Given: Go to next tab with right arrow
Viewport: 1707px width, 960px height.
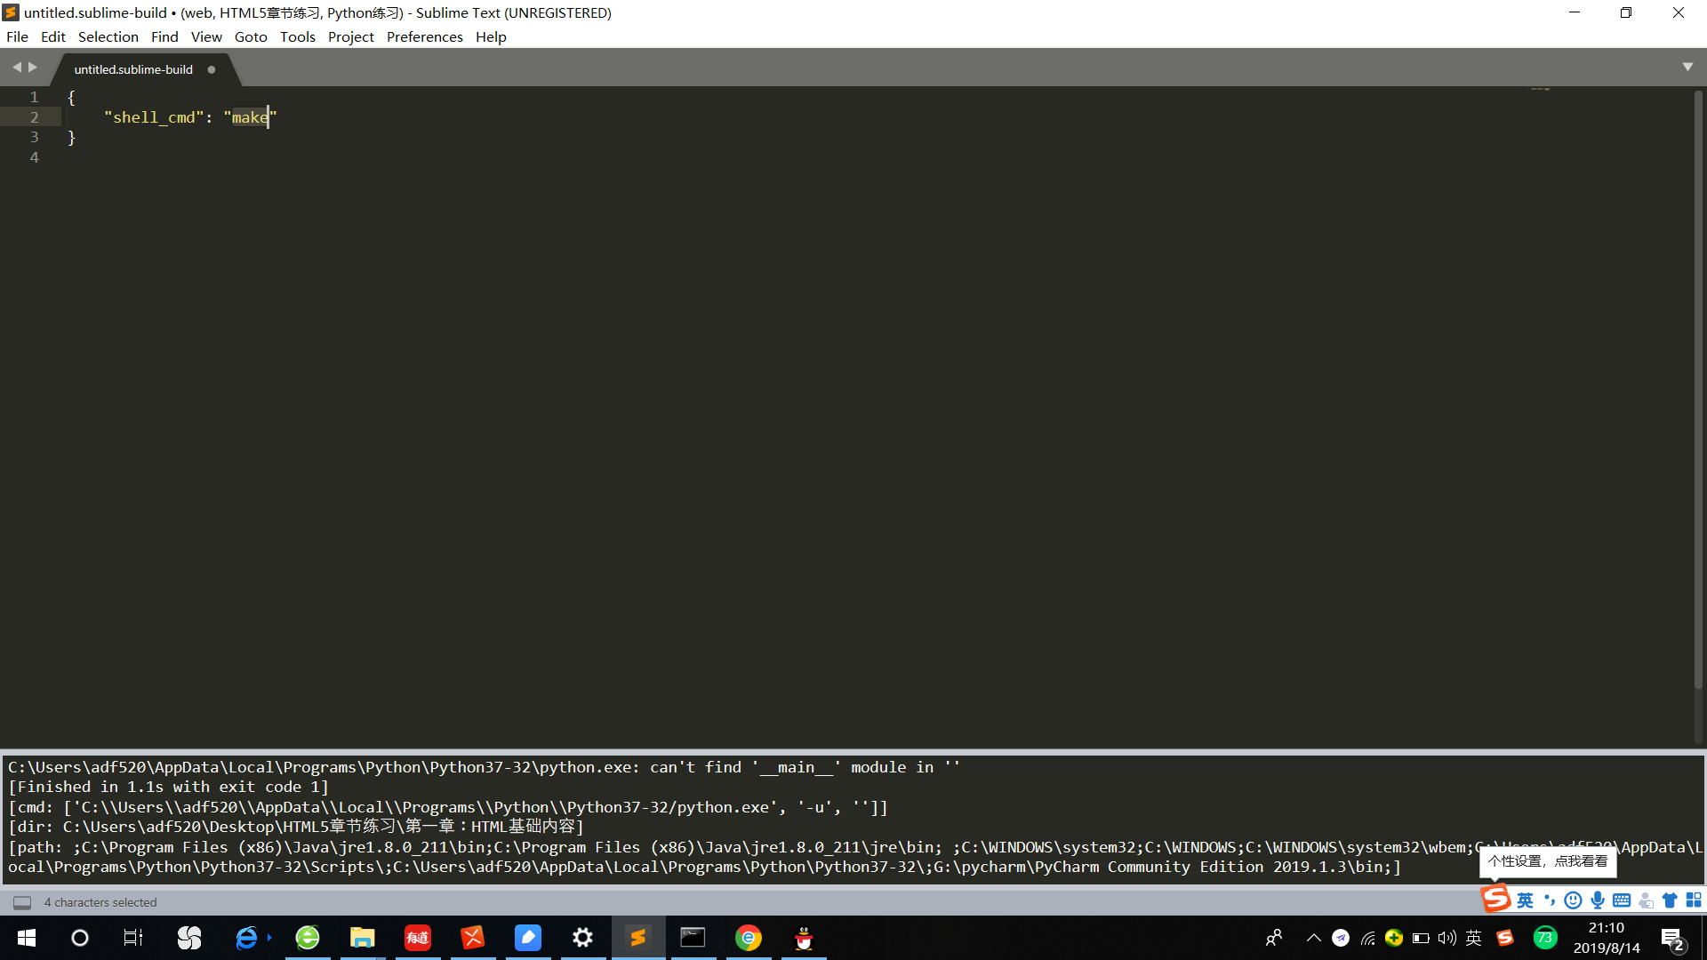Looking at the screenshot, I should [x=33, y=68].
